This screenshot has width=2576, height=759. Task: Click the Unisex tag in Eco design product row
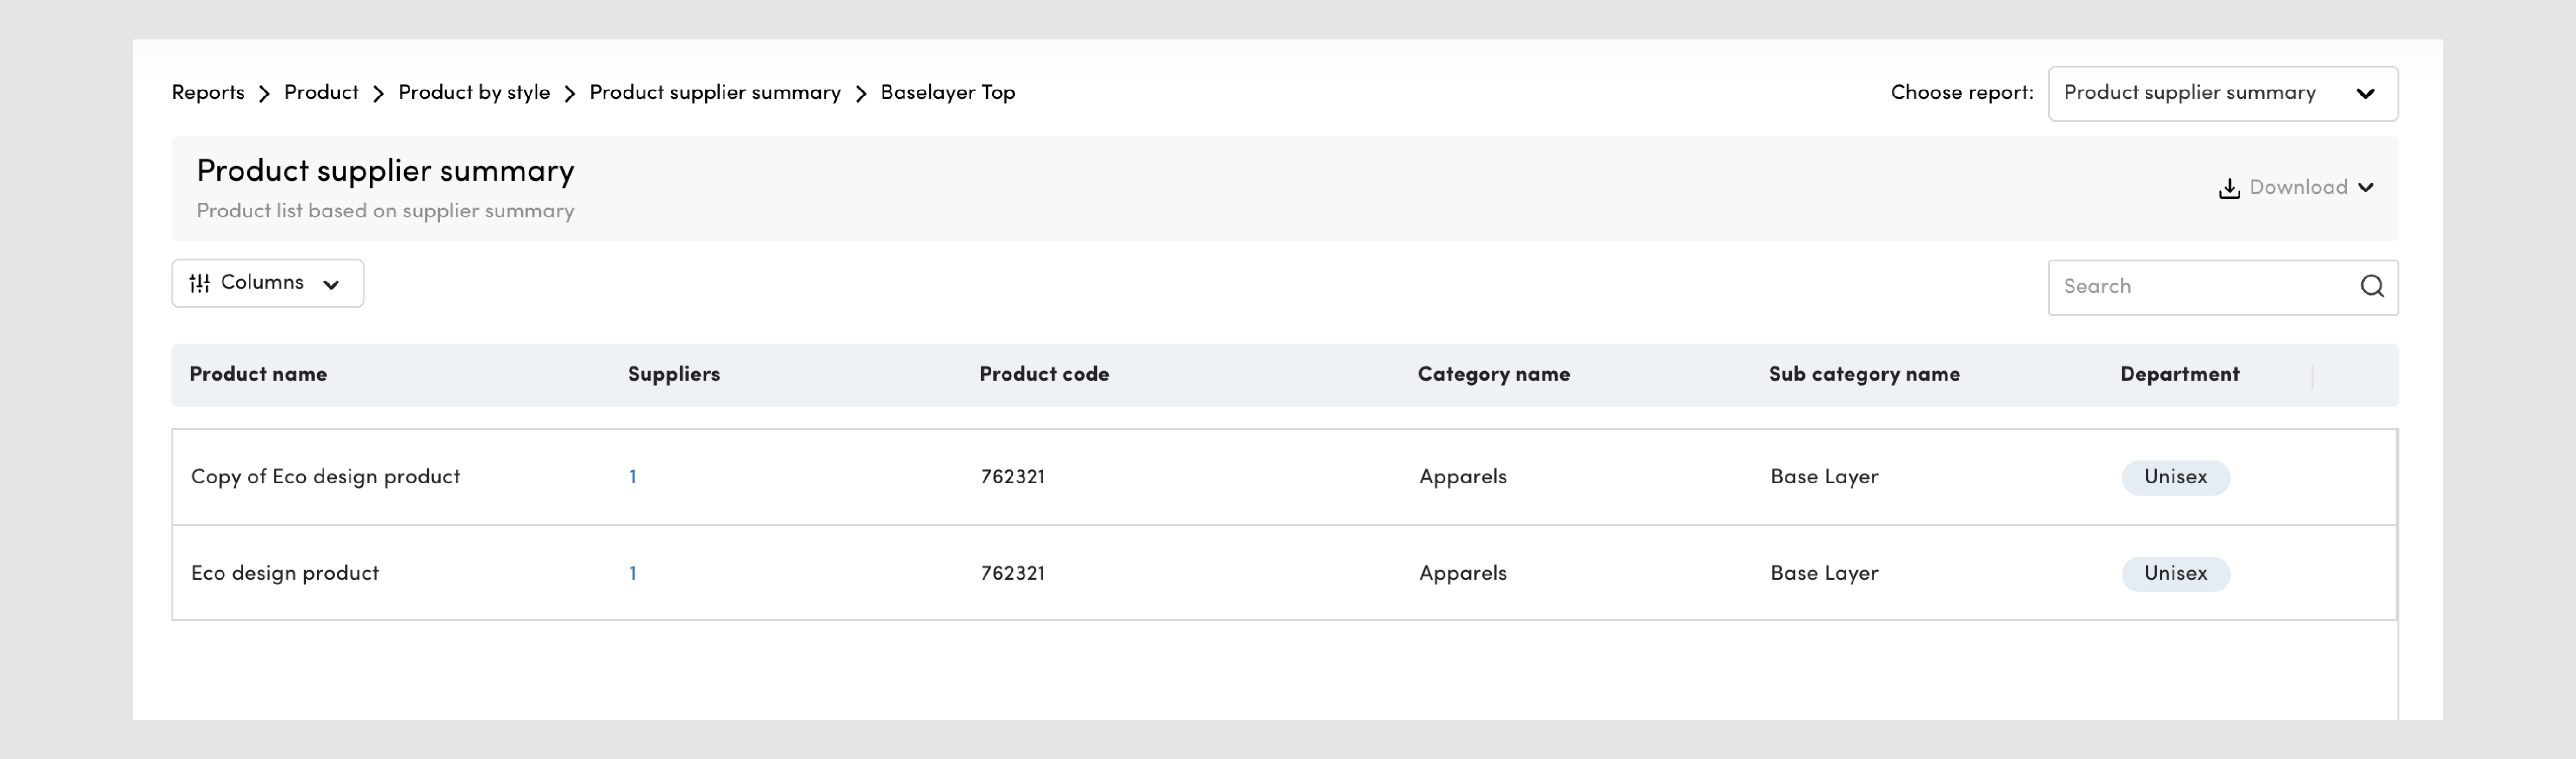point(2176,573)
